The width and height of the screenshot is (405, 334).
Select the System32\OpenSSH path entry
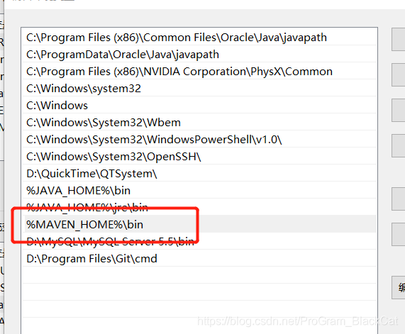pos(199,157)
